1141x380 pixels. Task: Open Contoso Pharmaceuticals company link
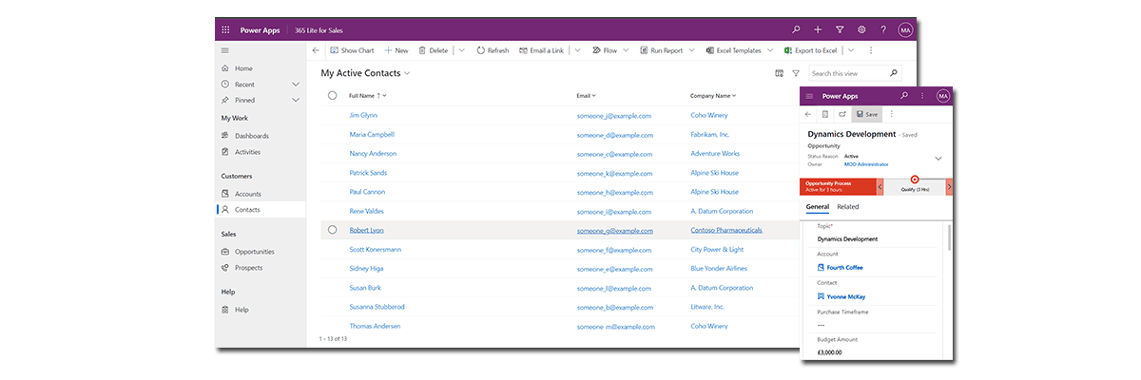(726, 230)
